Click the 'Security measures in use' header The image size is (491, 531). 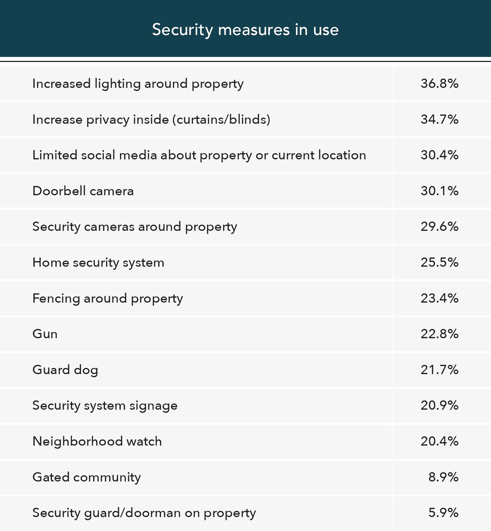click(245, 30)
